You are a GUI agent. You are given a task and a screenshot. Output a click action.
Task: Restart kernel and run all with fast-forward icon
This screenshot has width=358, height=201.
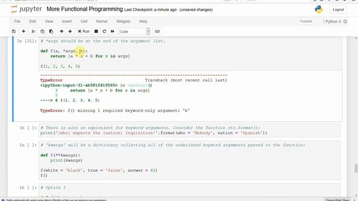click(x=112, y=31)
